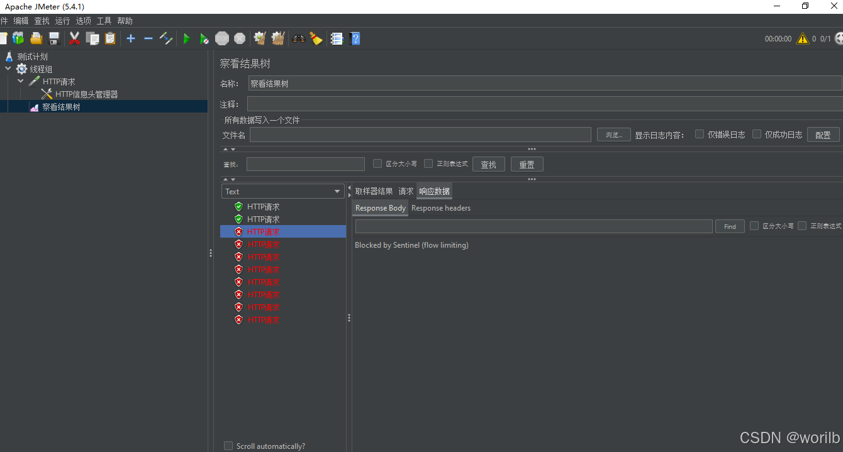Open the 编辑 menu

point(21,21)
